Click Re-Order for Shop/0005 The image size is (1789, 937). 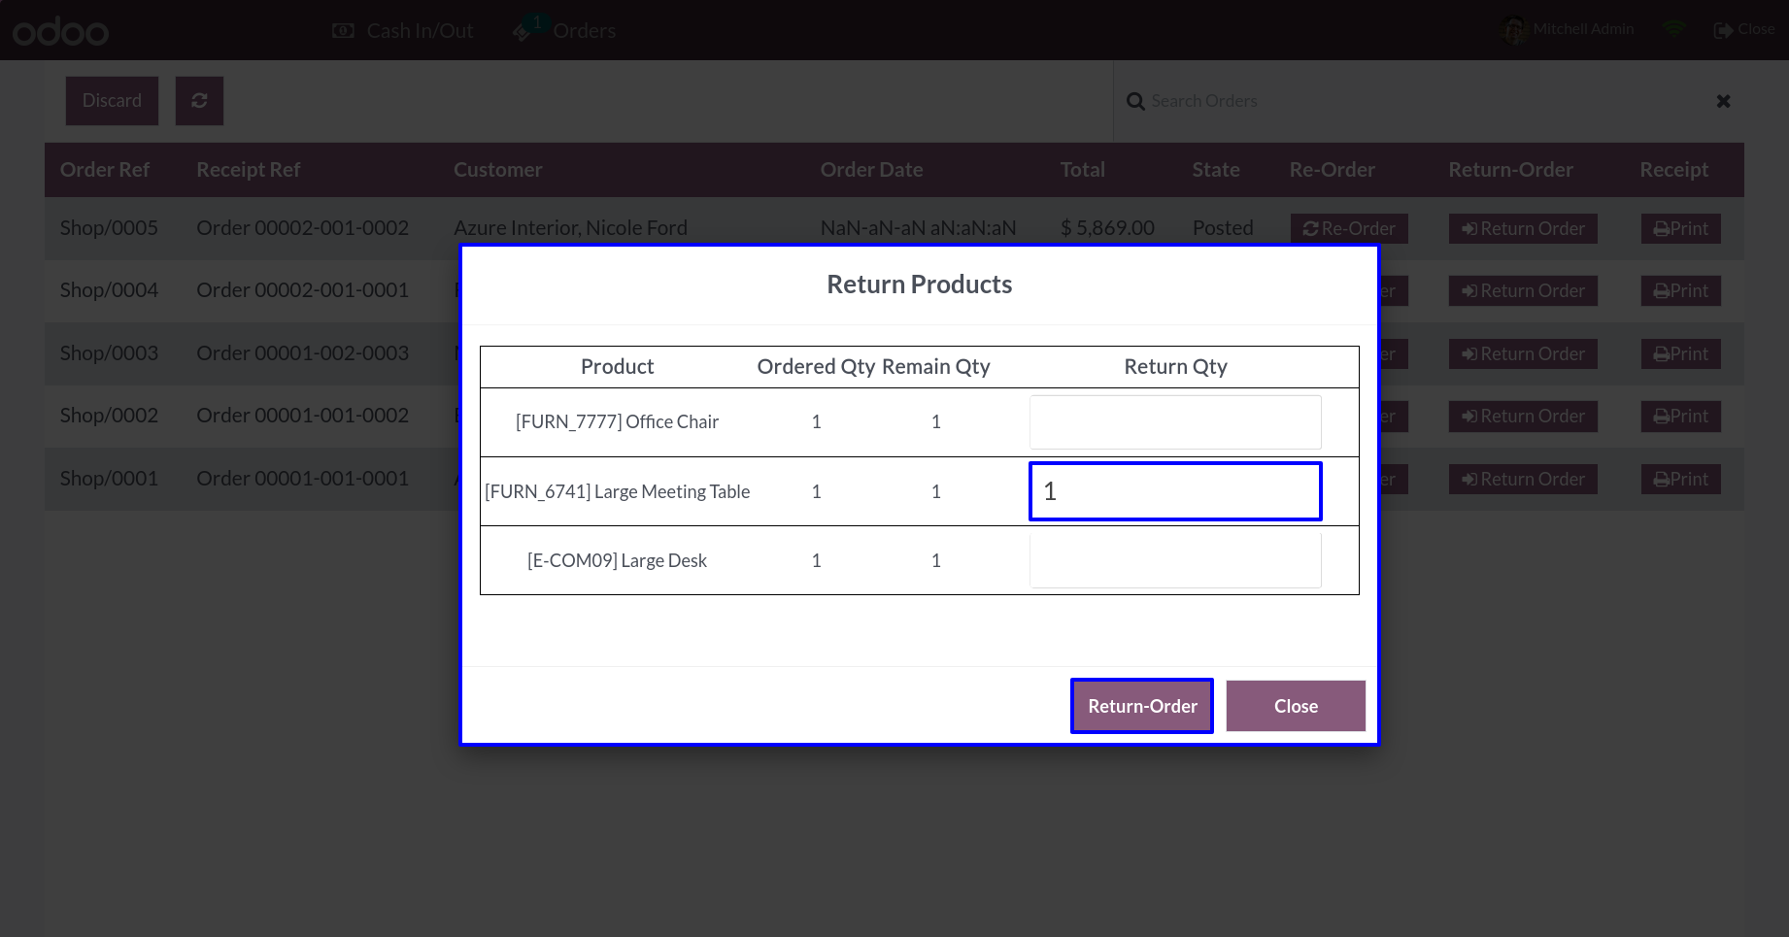[x=1349, y=229]
